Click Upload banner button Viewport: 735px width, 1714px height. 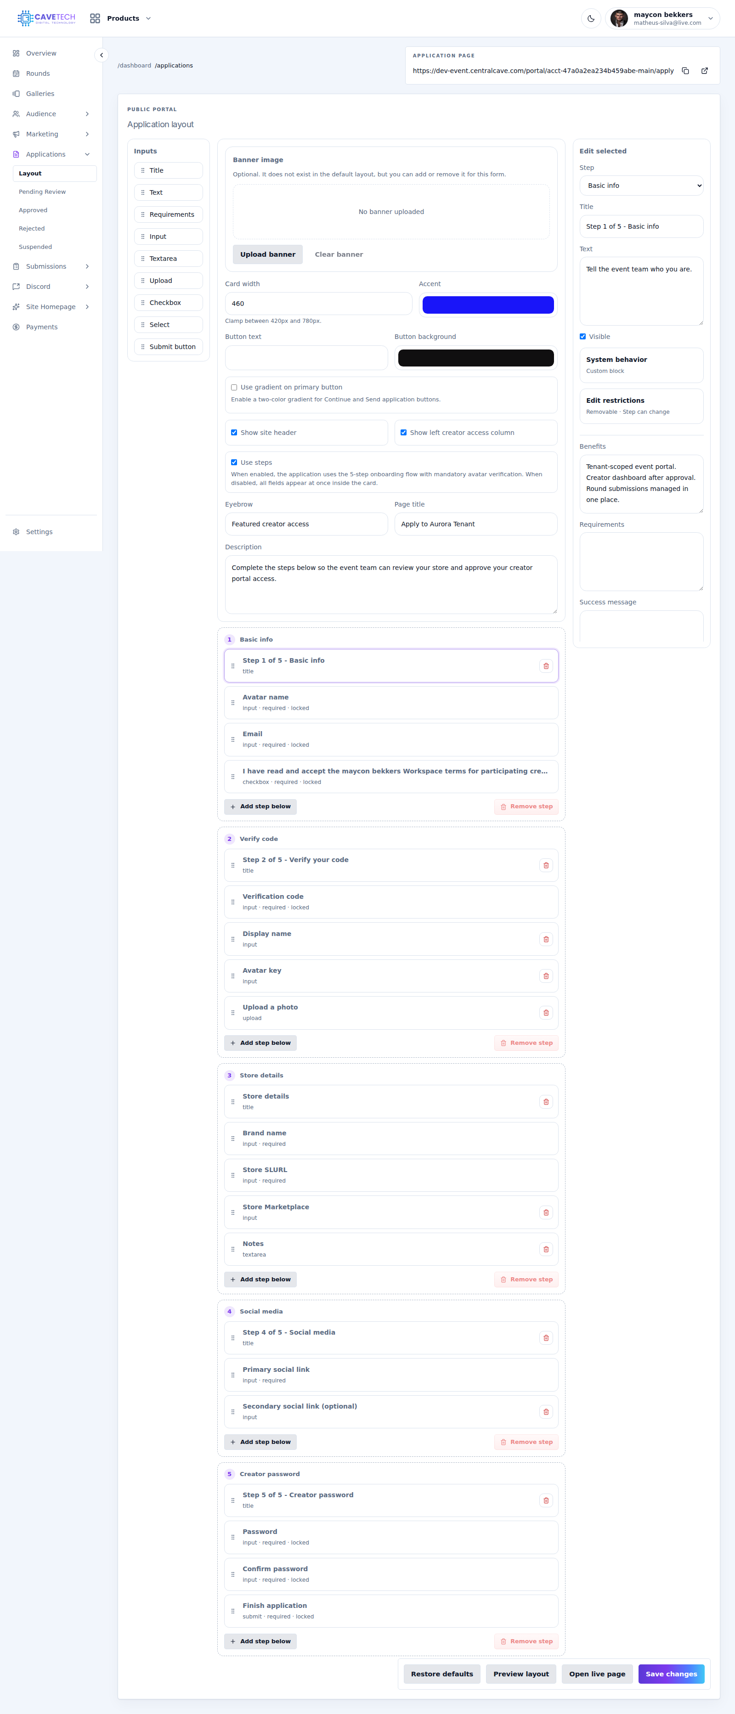(268, 254)
